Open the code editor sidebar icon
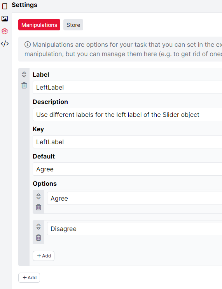The height and width of the screenshot is (289, 222). pos(5,44)
